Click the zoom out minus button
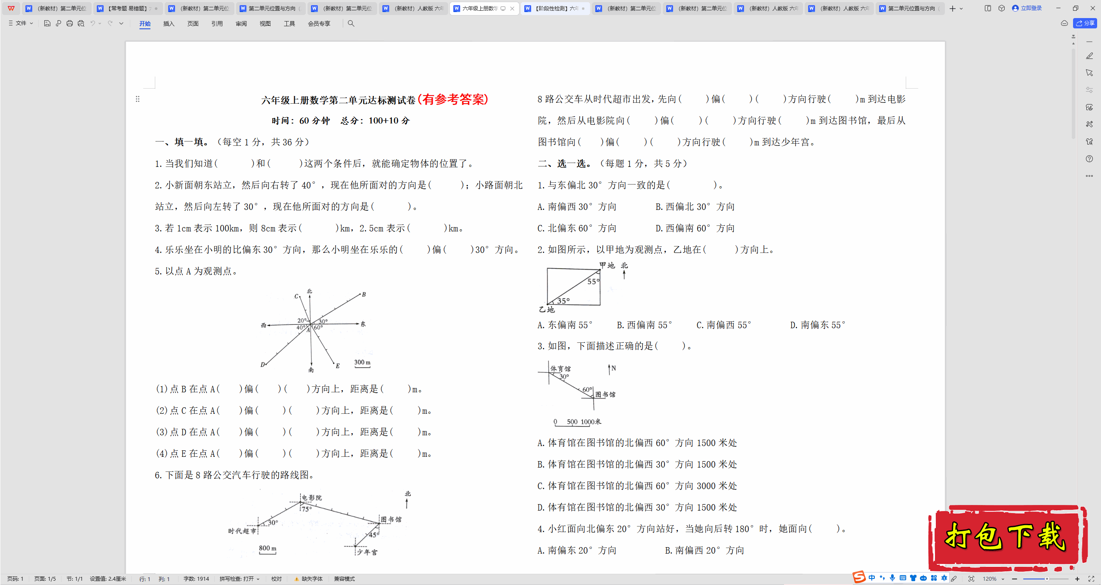Screen dimensions: 1101x585 click(x=1015, y=579)
